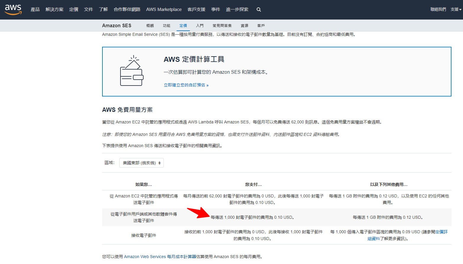Screen dimensions: 463x264
Task: Open the 定價 top navigation item
Action: coord(74,9)
